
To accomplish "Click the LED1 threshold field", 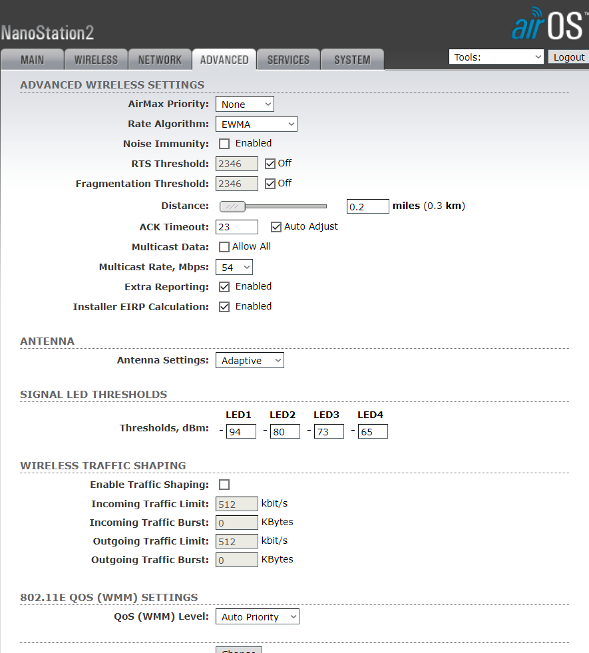I will [241, 431].
